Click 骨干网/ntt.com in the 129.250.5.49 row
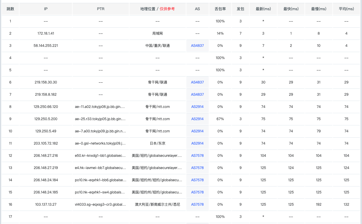Screen dimensions: 362x224 tap(157, 131)
